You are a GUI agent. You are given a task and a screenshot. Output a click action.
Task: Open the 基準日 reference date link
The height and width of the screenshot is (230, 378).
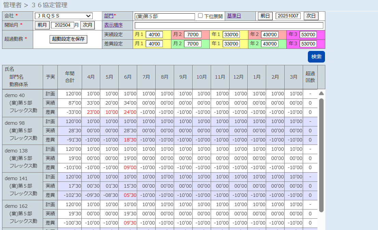(x=234, y=16)
